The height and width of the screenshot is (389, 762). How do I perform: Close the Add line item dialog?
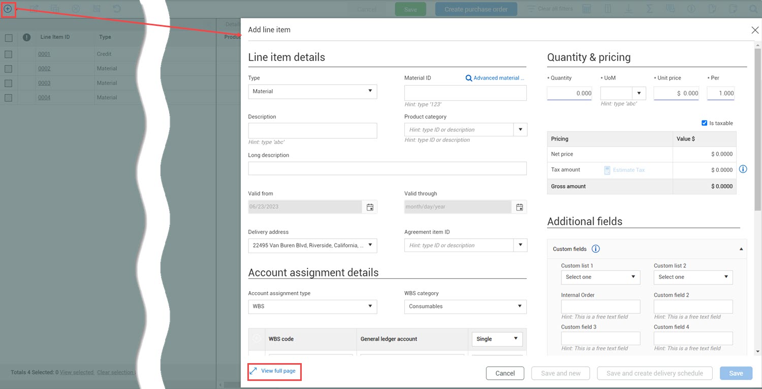755,30
